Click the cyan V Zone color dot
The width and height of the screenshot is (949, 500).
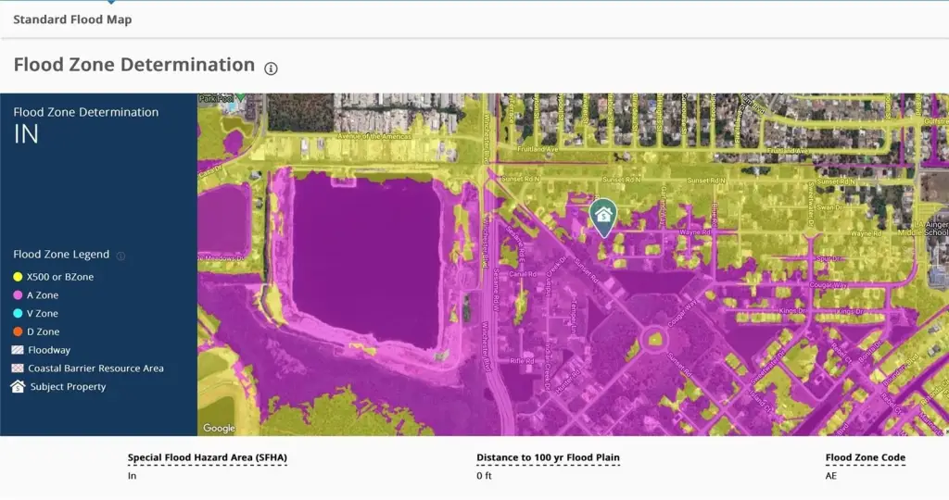coord(18,314)
